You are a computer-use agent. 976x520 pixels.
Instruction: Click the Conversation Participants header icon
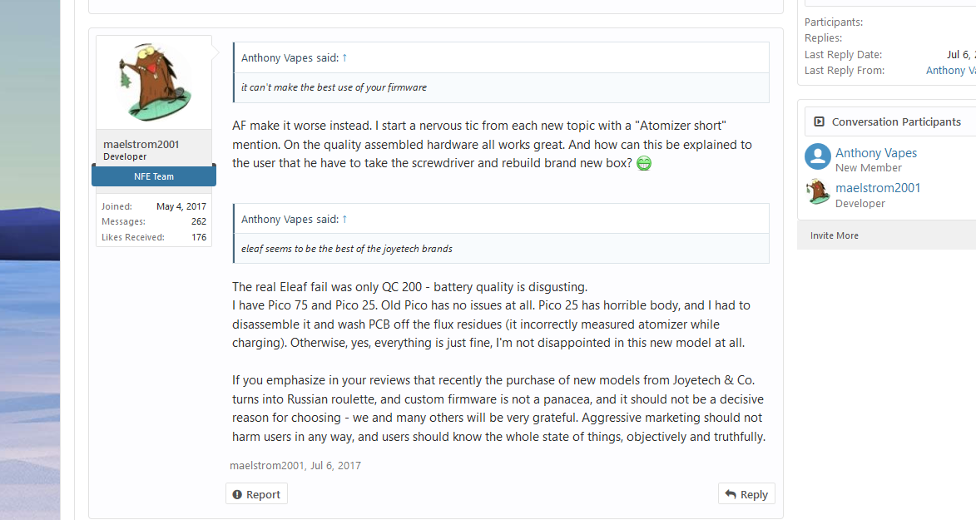click(819, 121)
